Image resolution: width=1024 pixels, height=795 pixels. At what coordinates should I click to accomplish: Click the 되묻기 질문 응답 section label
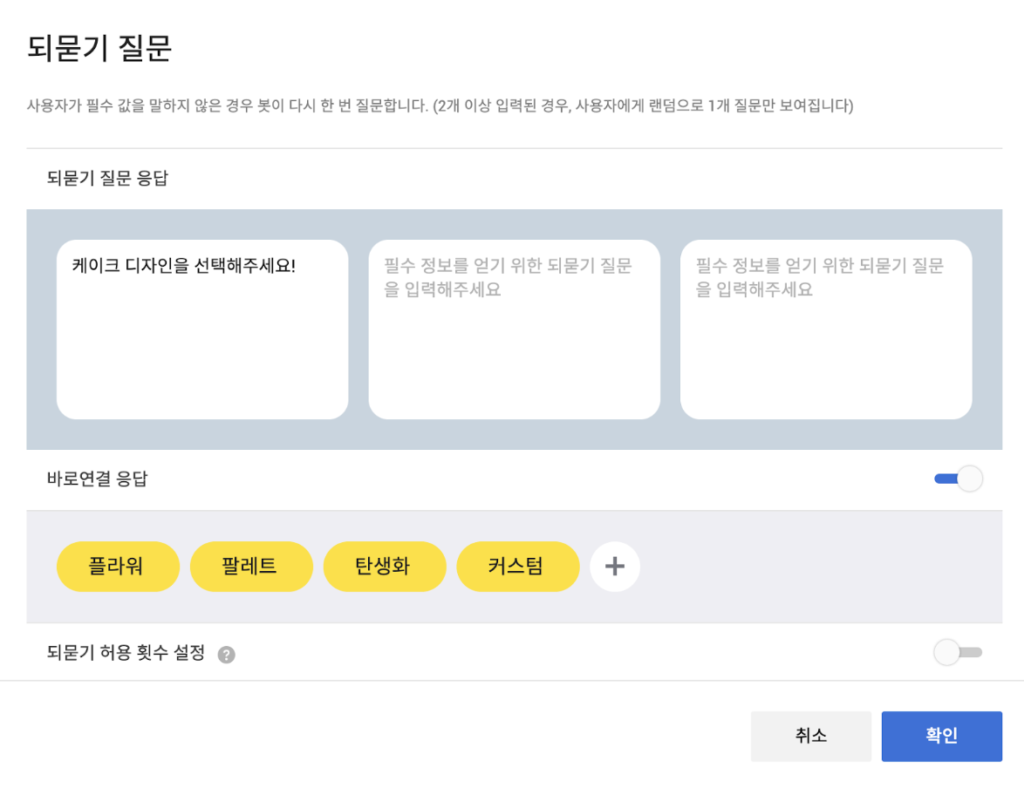(107, 179)
